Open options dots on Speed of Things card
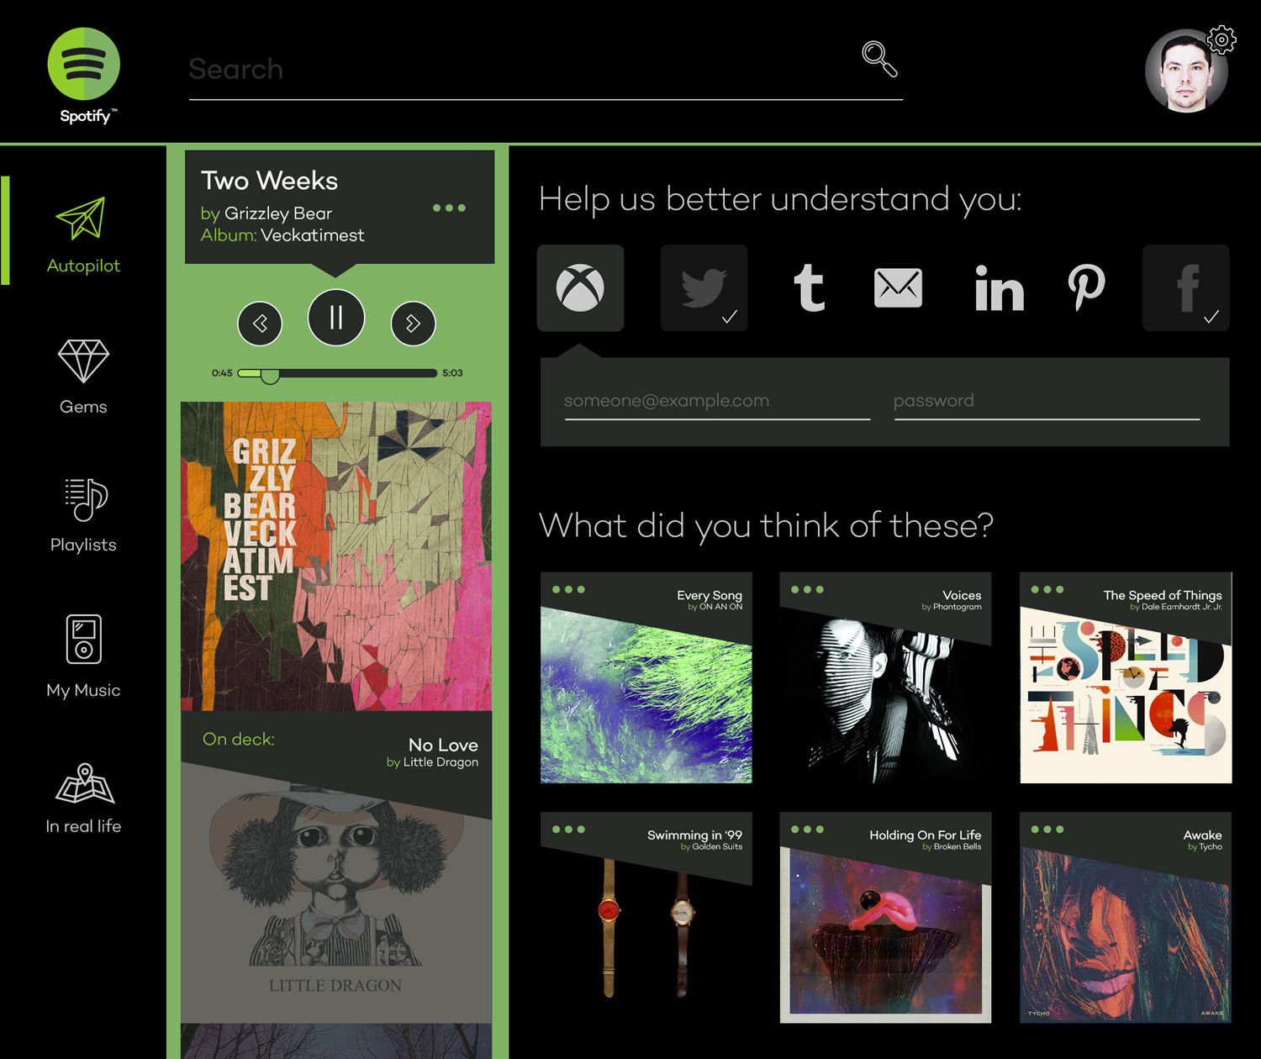The image size is (1261, 1059). pyautogui.click(x=1047, y=590)
